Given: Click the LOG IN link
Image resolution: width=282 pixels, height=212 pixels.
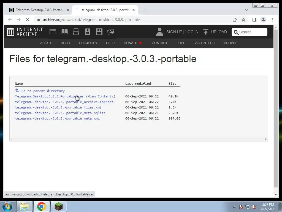Looking at the screenshot, I should point(192,32).
